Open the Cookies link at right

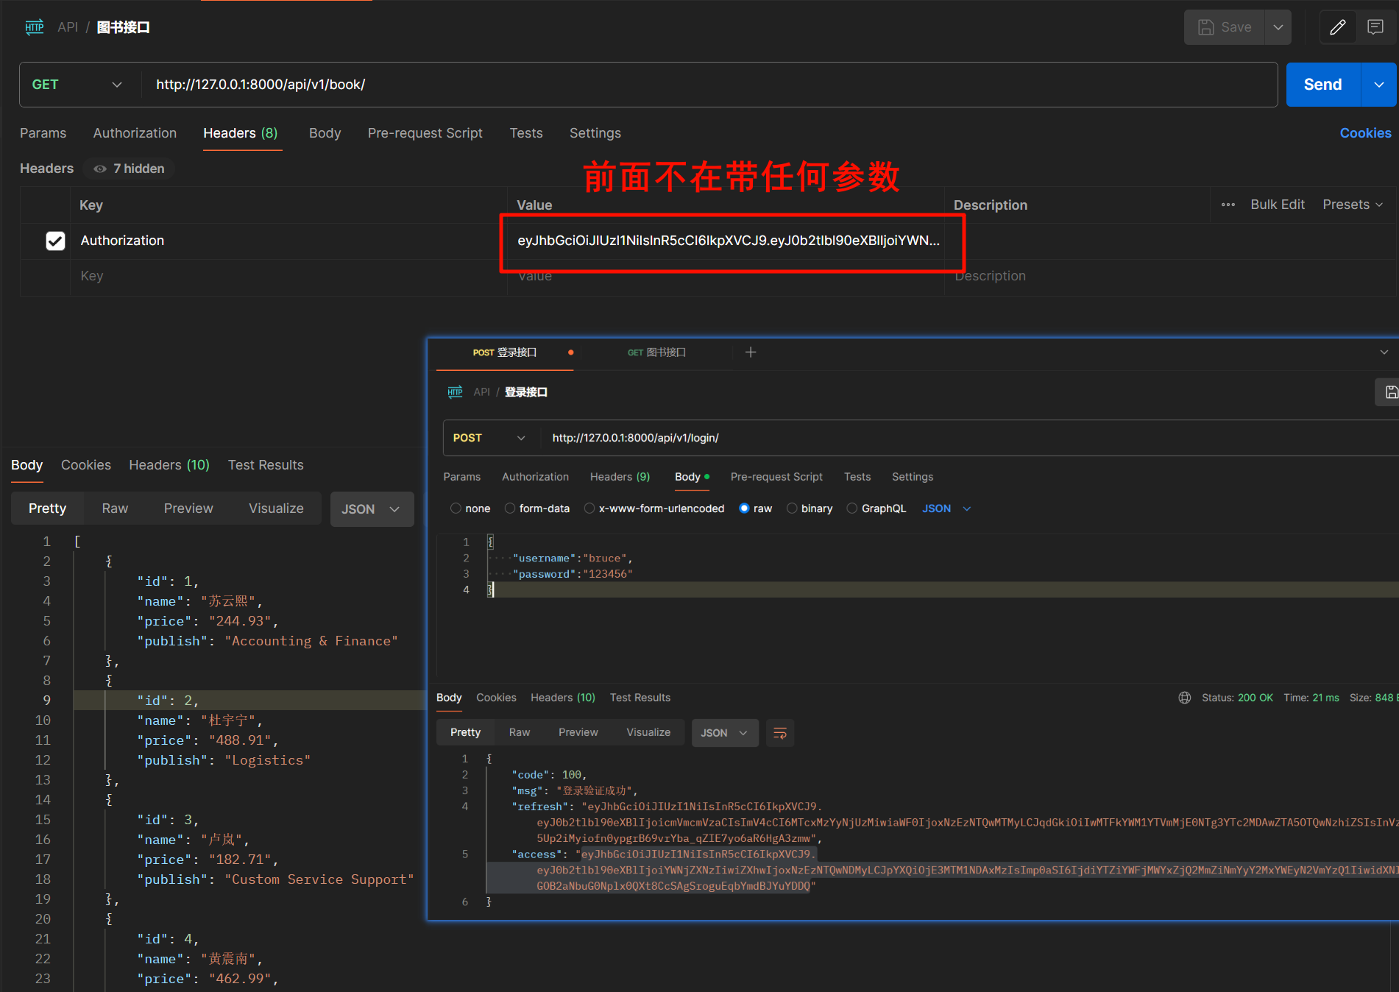pyautogui.click(x=1365, y=133)
